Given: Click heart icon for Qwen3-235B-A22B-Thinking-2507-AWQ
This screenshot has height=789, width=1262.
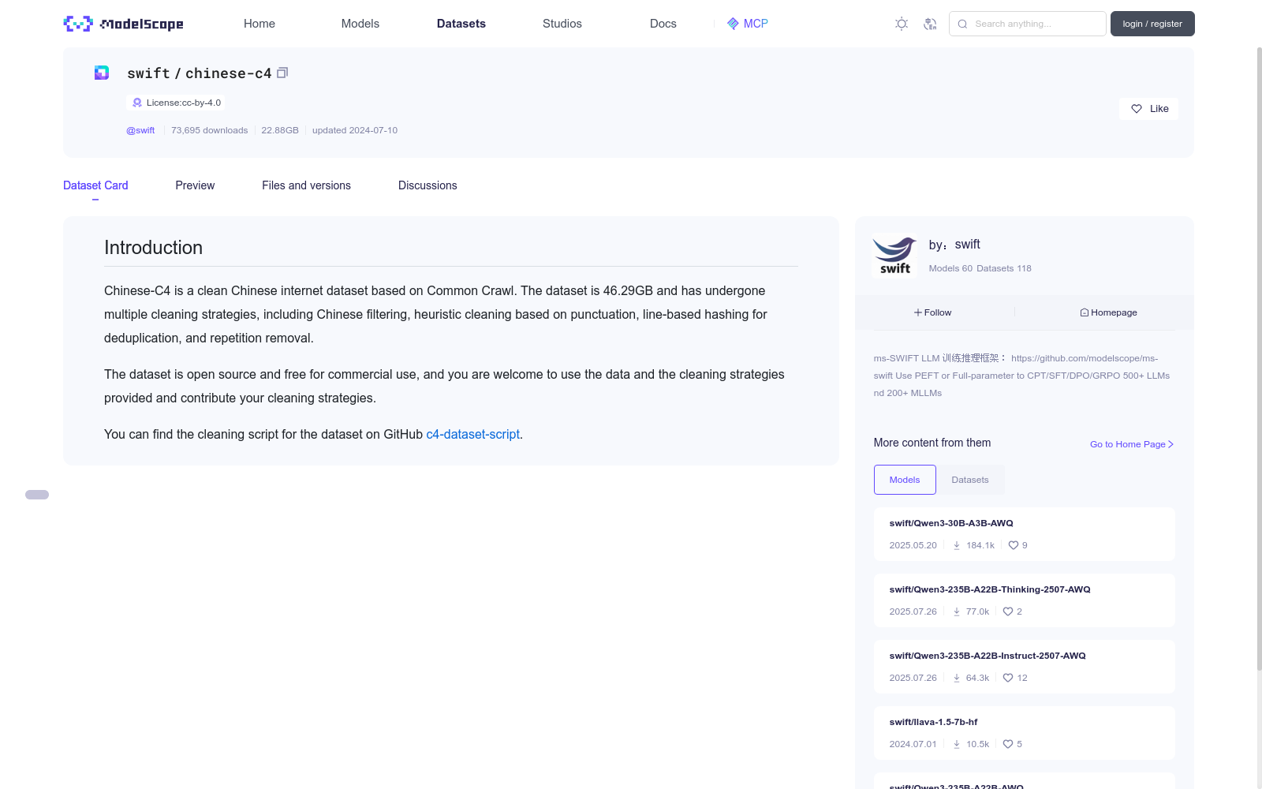Looking at the screenshot, I should pyautogui.click(x=1008, y=611).
